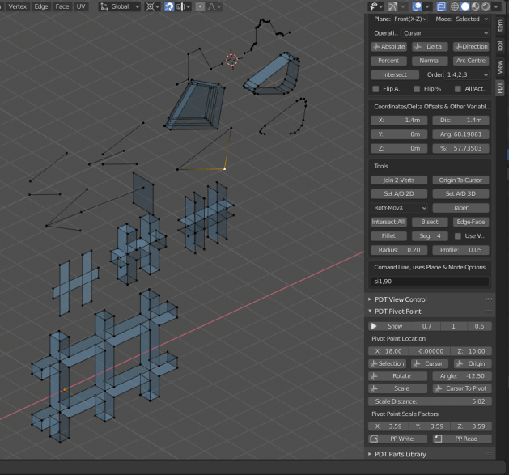Switch to the Tool sidebar tab
This screenshot has height=475, width=509.
(500, 47)
